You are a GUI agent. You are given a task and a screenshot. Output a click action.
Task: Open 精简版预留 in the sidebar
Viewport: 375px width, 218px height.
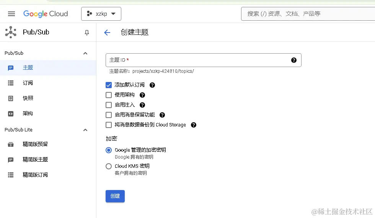pos(48,144)
